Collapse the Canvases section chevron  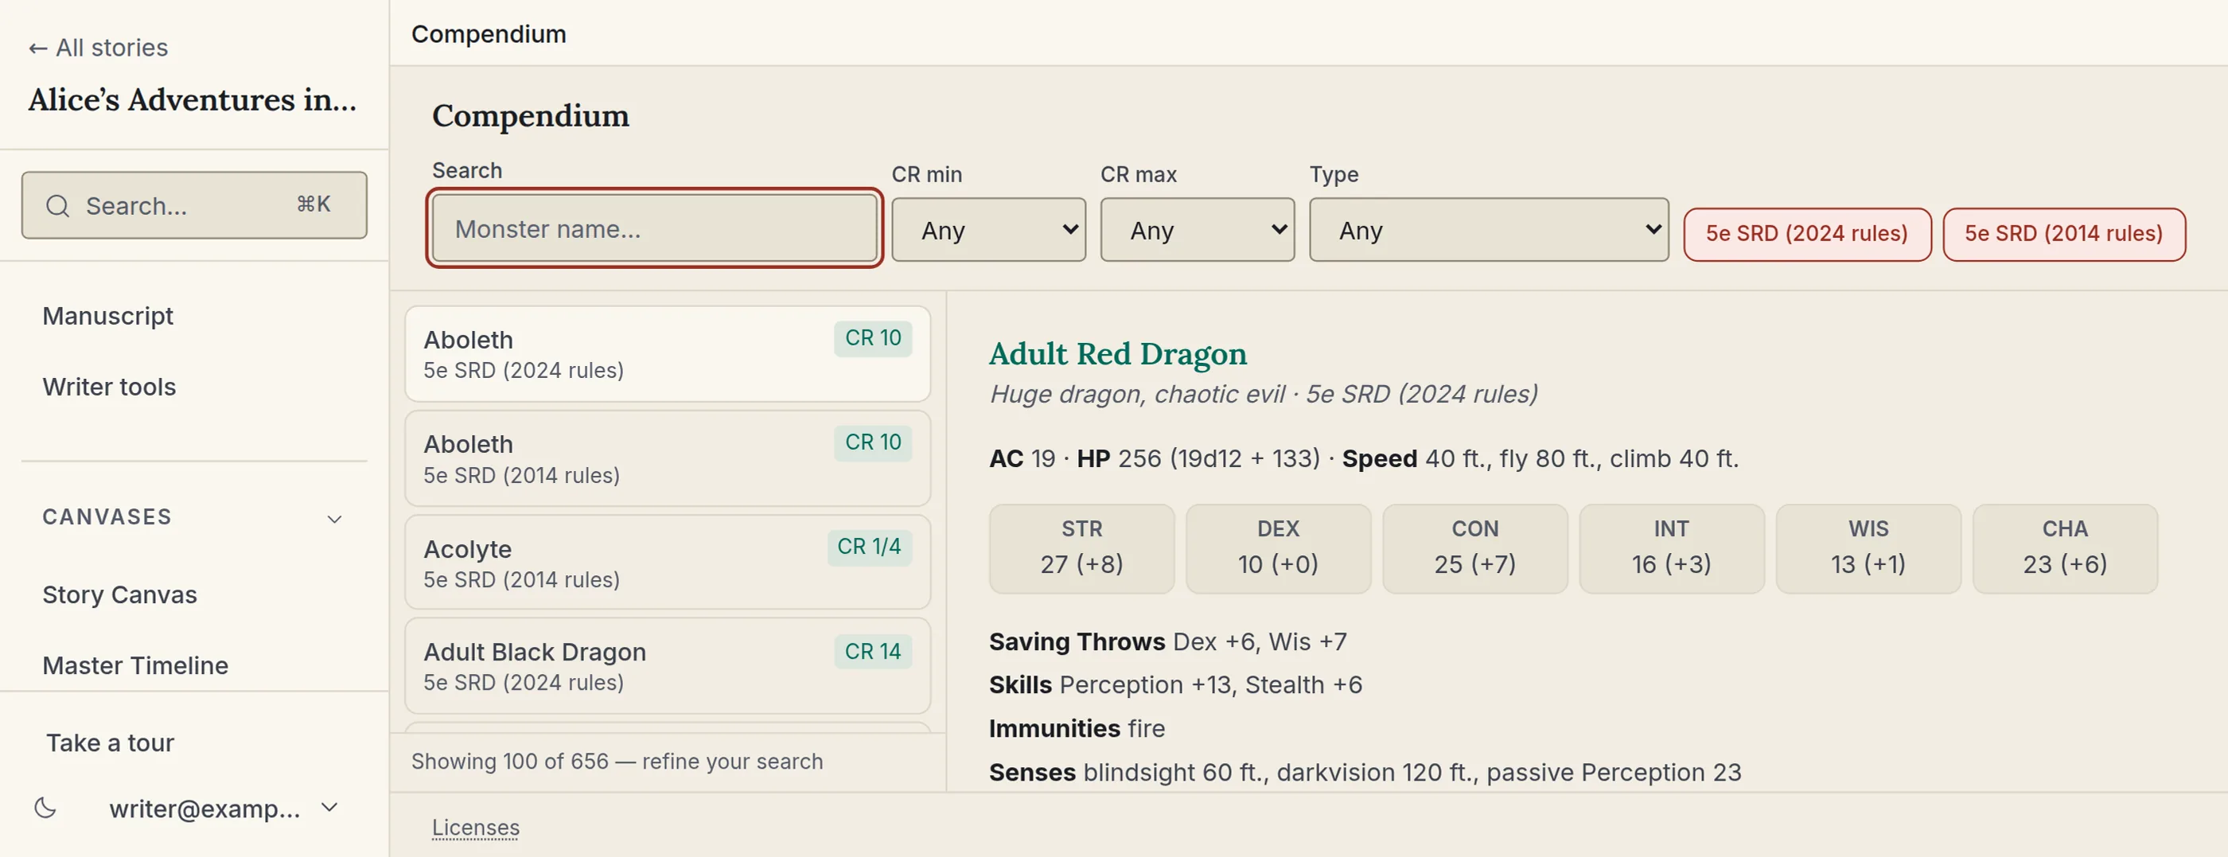[334, 519]
